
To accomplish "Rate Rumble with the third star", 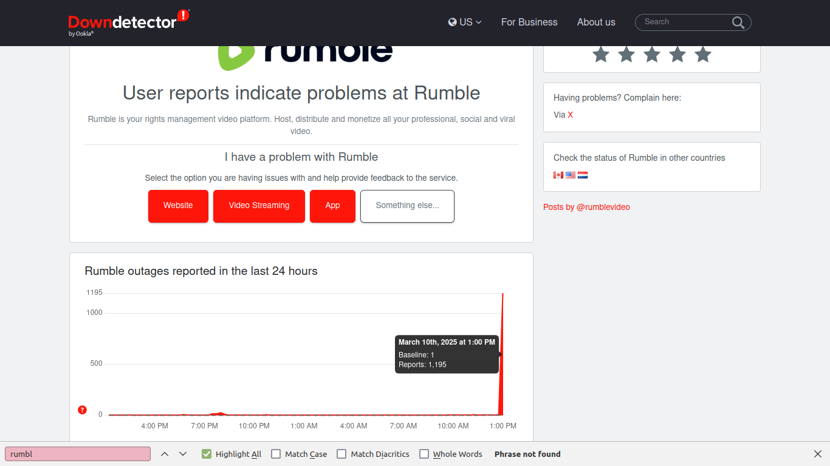I will click(652, 54).
